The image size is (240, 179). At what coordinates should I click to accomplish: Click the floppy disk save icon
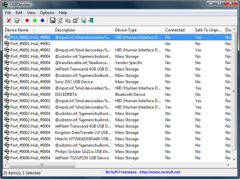click(52, 21)
